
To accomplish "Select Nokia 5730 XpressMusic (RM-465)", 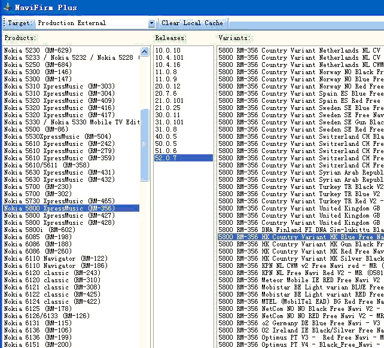I will (59, 201).
